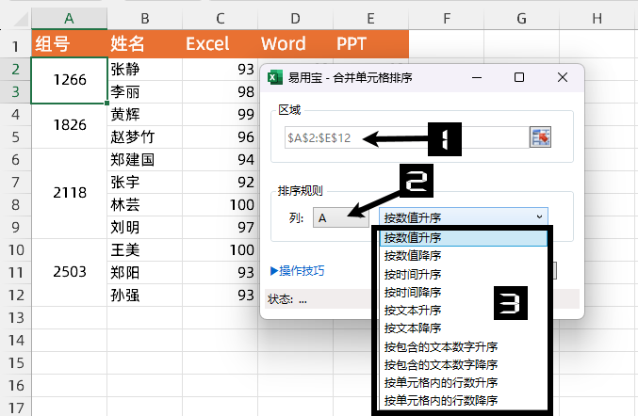Select 按文本降序 sorting option
This screenshot has width=638, height=416.
pyautogui.click(x=464, y=328)
